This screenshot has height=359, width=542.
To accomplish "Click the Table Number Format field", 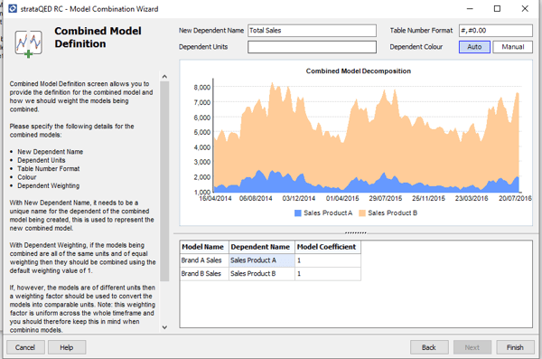I will tap(496, 31).
